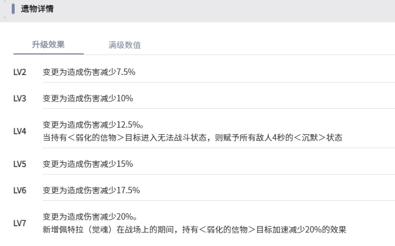This screenshot has width=395, height=246.
Task: Select the LV6 level label
Action: 20,190
